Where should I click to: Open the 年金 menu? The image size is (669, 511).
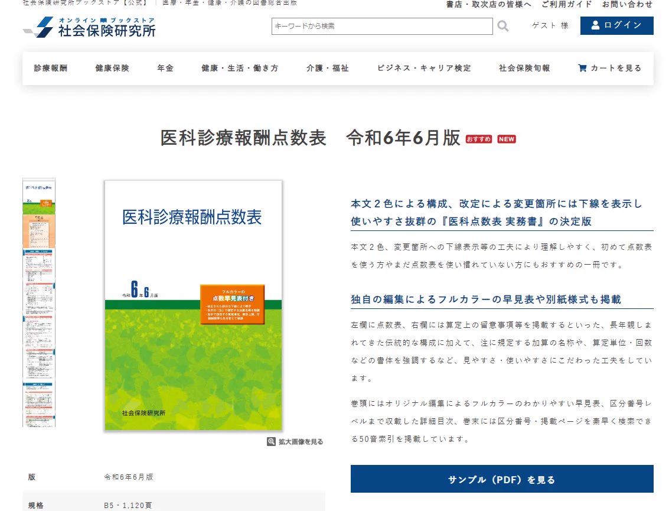(x=165, y=69)
